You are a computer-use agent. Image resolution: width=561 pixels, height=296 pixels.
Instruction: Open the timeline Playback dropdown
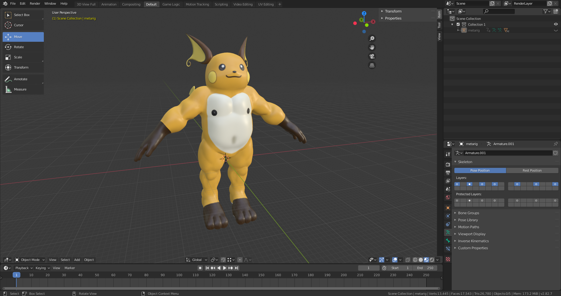coord(24,268)
